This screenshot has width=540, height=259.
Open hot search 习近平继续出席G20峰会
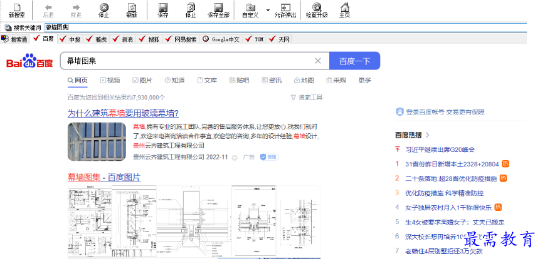pyautogui.click(x=440, y=150)
